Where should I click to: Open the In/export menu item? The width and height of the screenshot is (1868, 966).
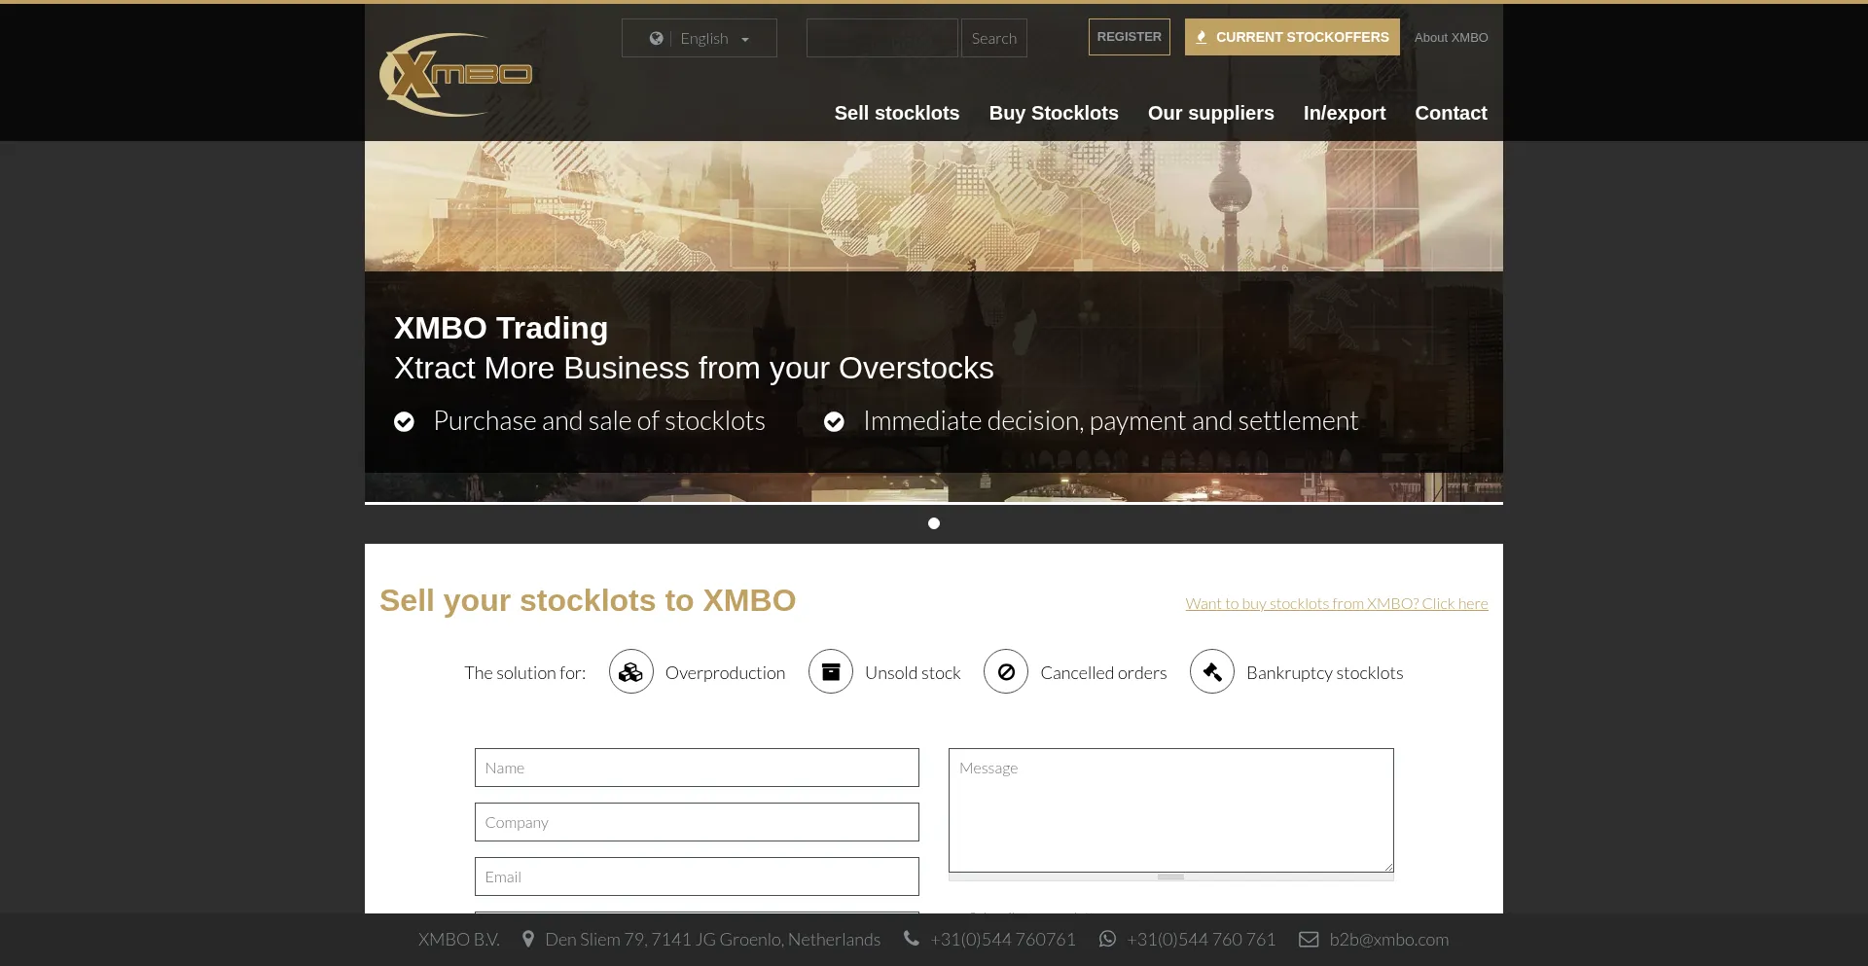click(x=1345, y=113)
